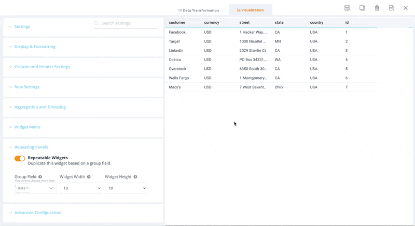415x226 pixels.
Task: Click the Wells Fargo customer cell
Action: (x=178, y=78)
